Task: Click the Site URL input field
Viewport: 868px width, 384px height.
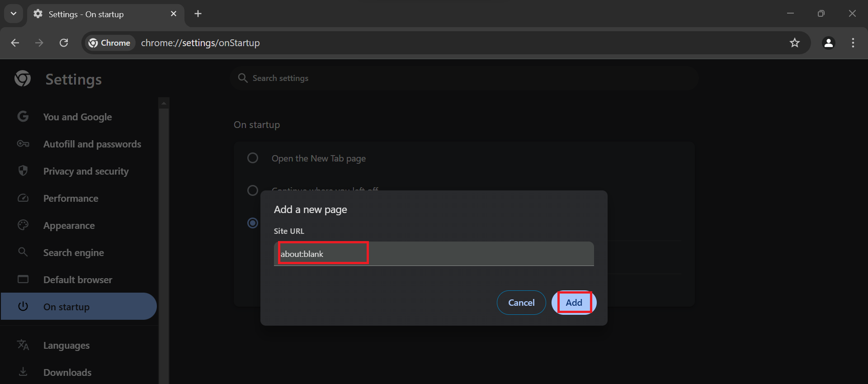Action: coord(434,254)
